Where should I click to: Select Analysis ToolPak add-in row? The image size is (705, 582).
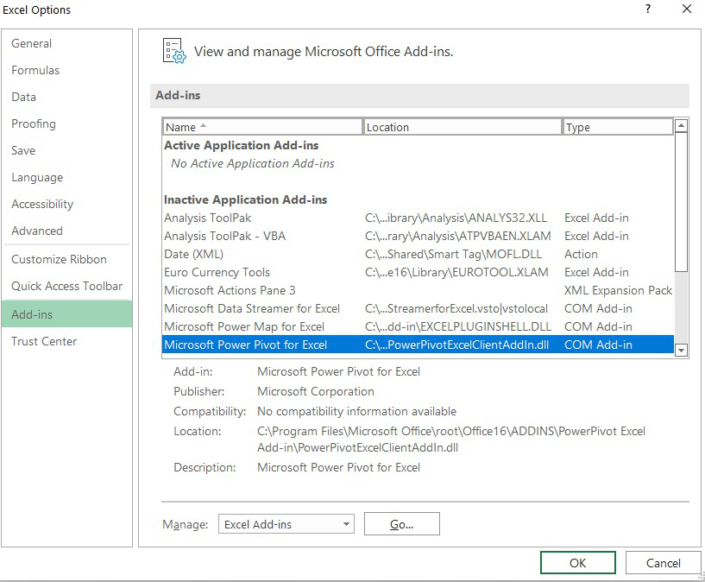coord(418,218)
